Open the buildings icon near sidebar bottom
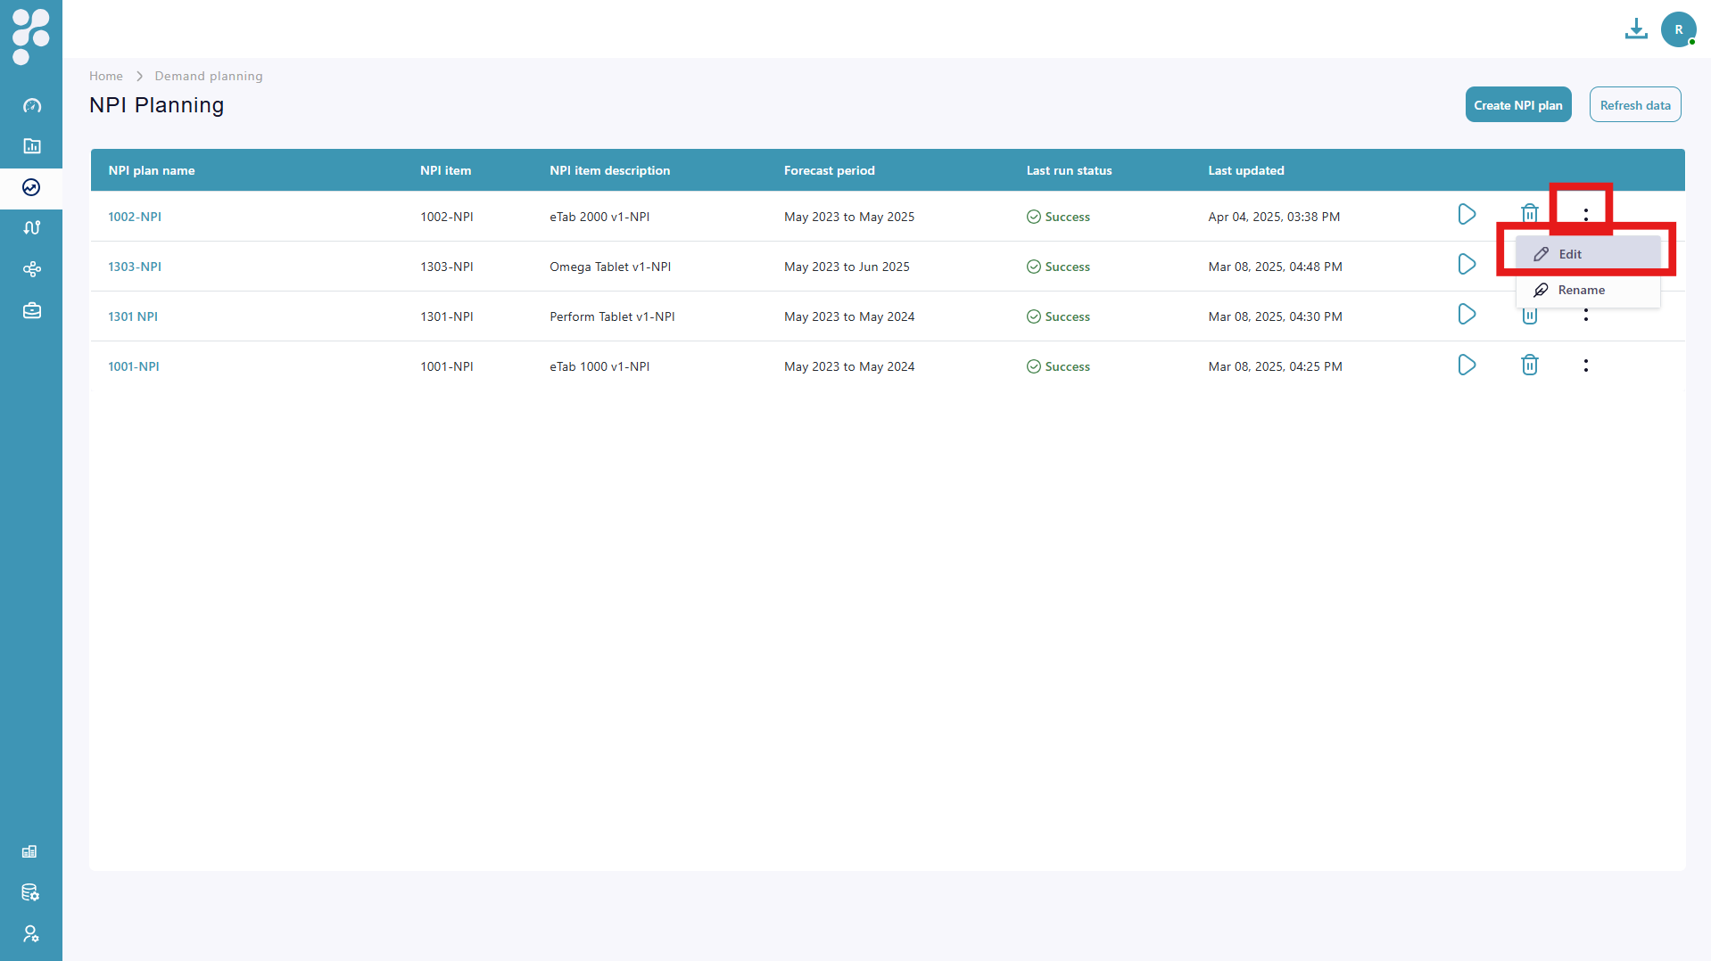Image resolution: width=1711 pixels, height=961 pixels. tap(29, 851)
